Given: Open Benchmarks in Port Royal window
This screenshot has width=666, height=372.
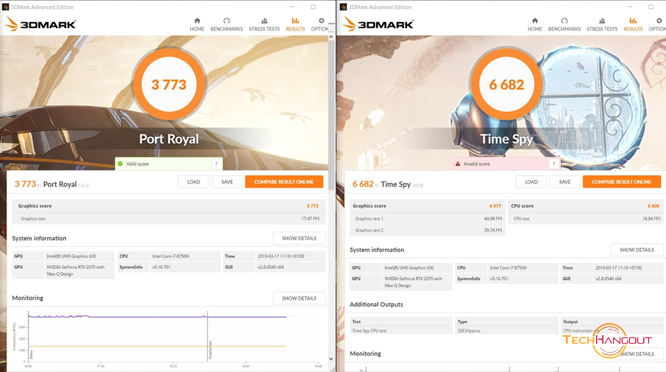Looking at the screenshot, I should tap(227, 24).
